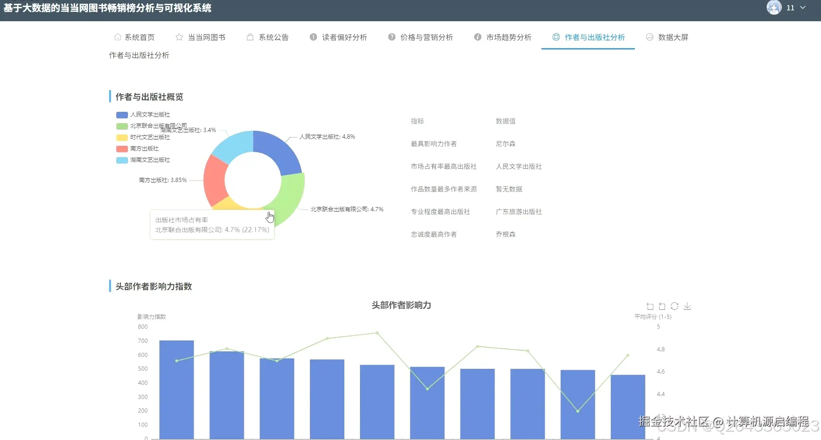Image resolution: width=821 pixels, height=440 pixels.
Task: Click the left axis label '影响力指数'
Action: pos(152,317)
